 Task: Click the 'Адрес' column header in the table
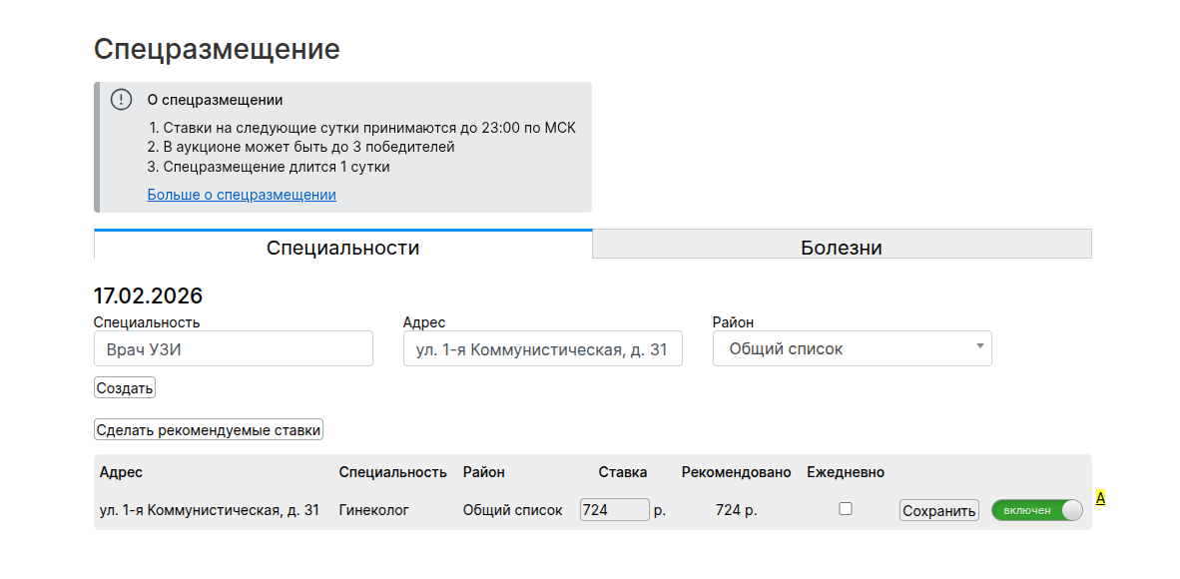pyautogui.click(x=121, y=472)
